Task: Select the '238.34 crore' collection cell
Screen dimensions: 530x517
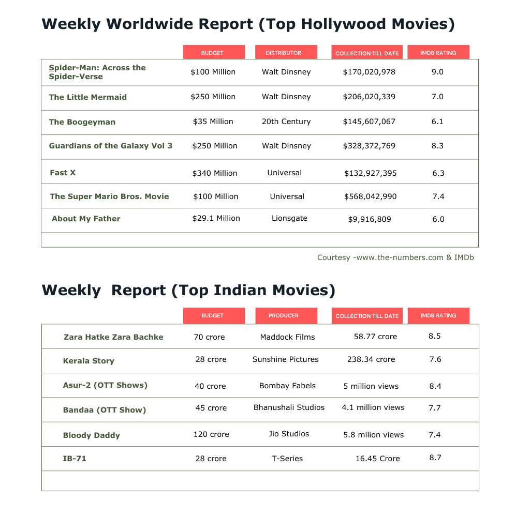Action: pyautogui.click(x=371, y=359)
